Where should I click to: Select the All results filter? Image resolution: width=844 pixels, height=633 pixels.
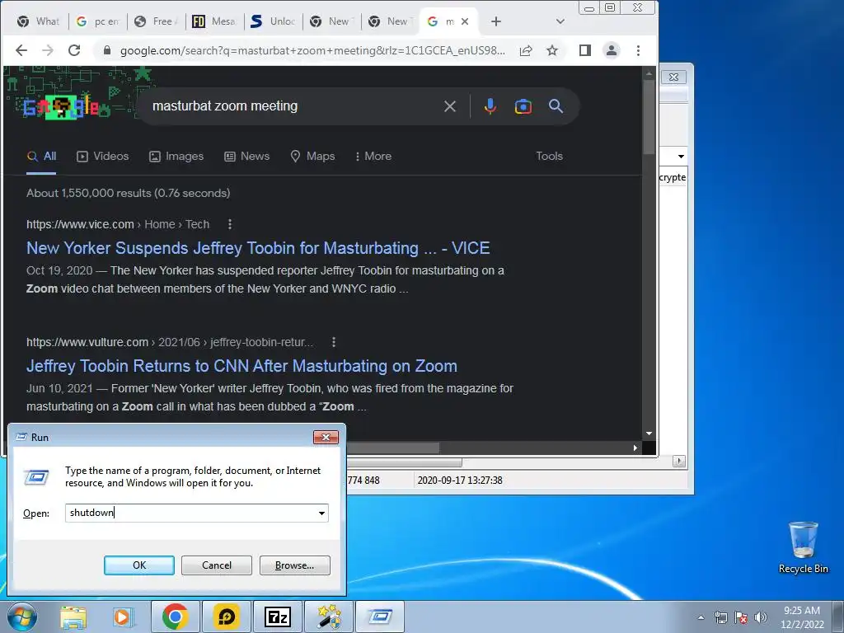[x=41, y=156]
